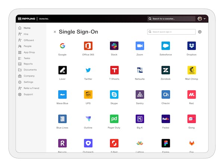Click the user avatar photo
Image resolution: width=224 pixels, height=167 pixels.
click(200, 19)
